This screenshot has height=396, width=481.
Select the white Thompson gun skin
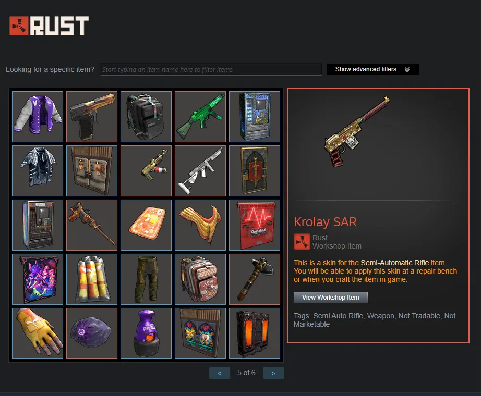pyautogui.click(x=200, y=171)
